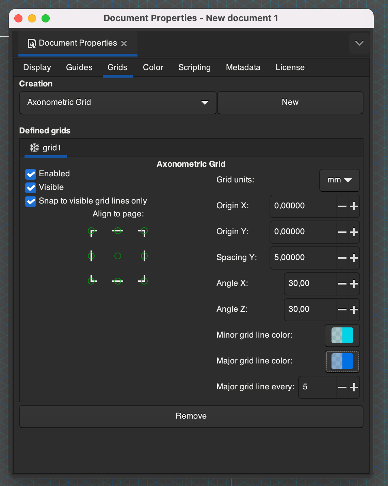This screenshot has width=388, height=486.
Task: Align grid to middle-right of page
Action: 144,256
